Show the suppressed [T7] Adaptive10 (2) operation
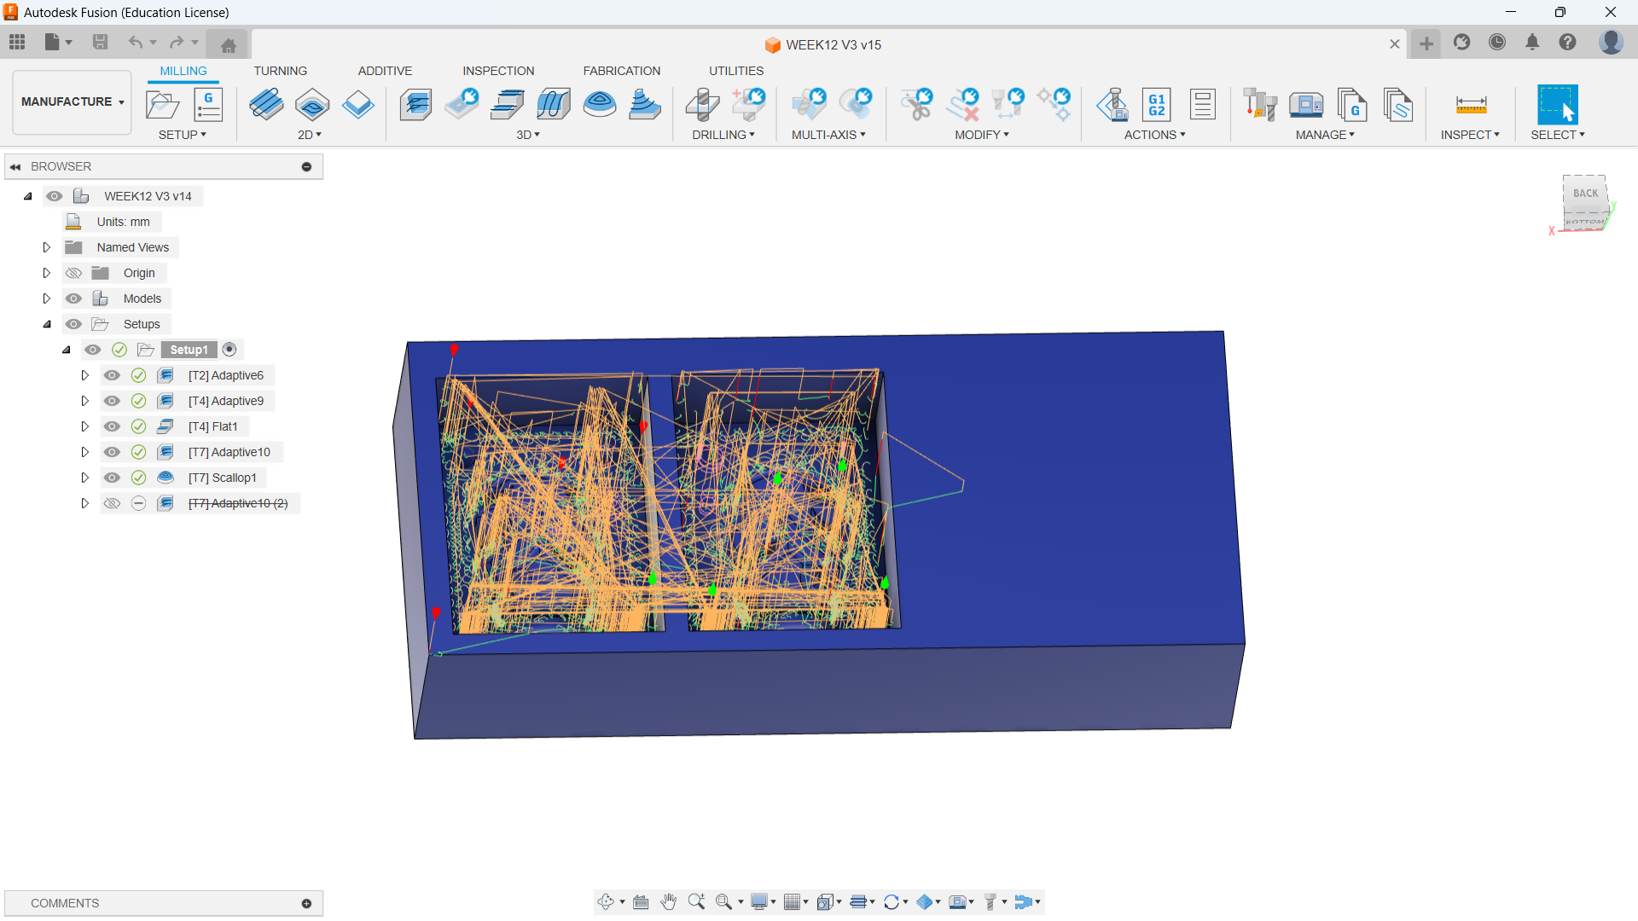This screenshot has height=921, width=1638. coord(112,503)
